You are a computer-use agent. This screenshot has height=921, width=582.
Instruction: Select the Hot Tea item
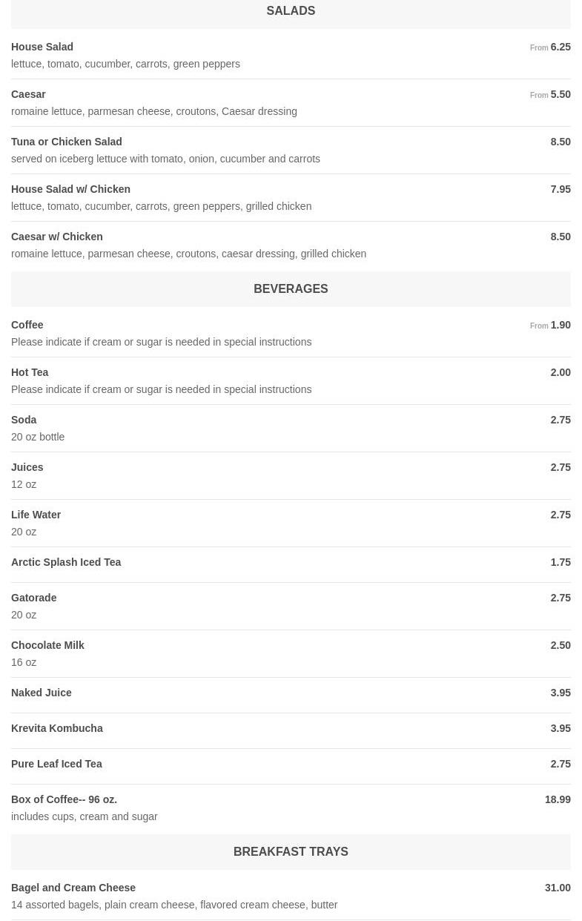[x=30, y=373]
